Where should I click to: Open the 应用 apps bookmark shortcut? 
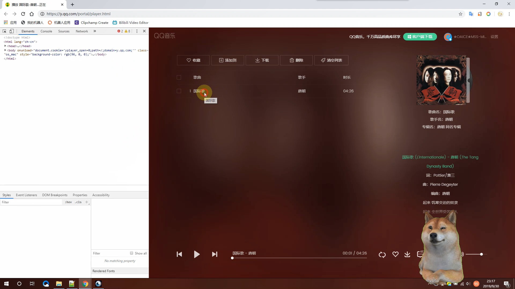(10, 22)
